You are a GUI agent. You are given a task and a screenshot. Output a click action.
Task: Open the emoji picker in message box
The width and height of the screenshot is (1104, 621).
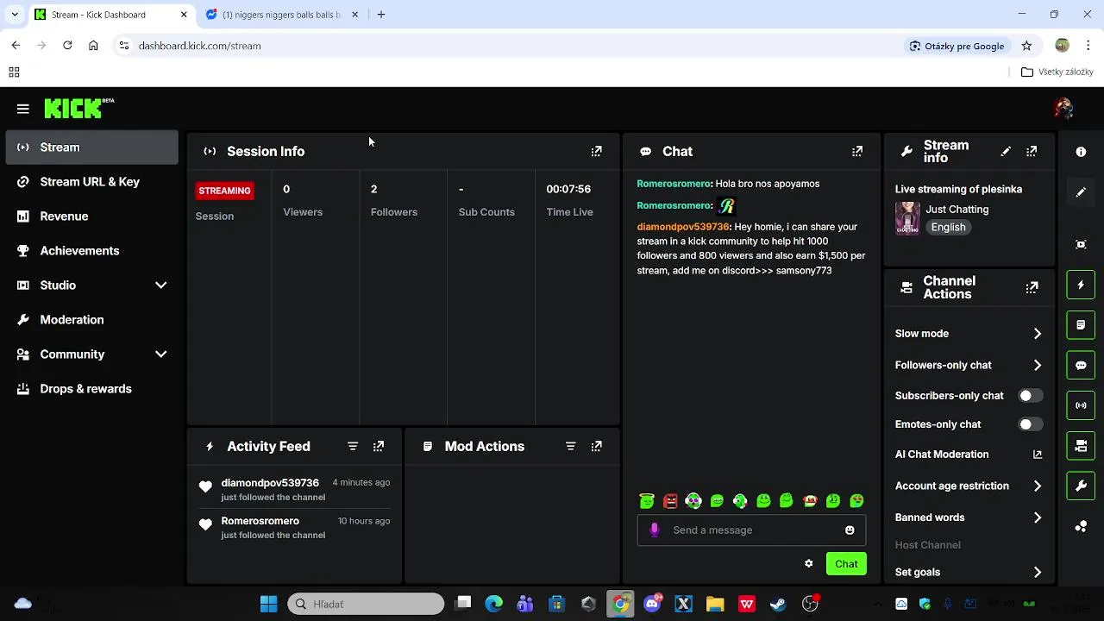(x=850, y=530)
